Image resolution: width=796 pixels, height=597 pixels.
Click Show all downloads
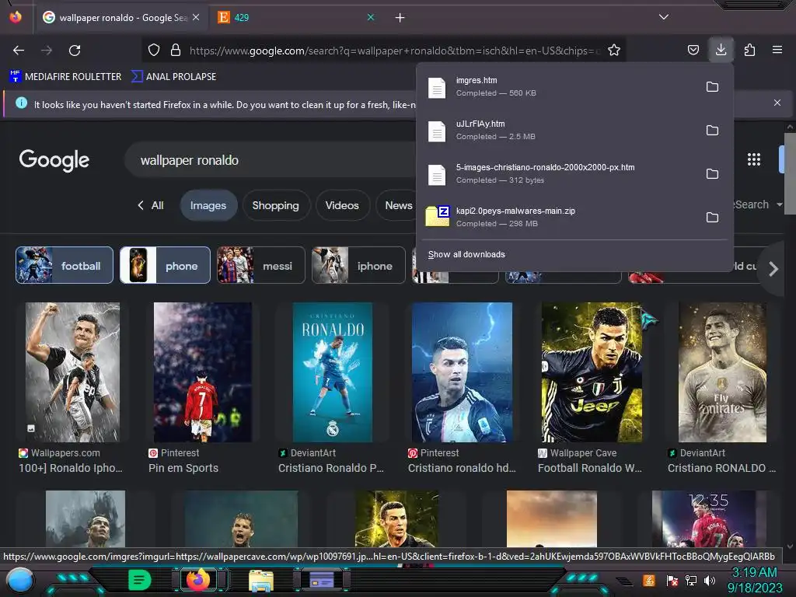[466, 254]
